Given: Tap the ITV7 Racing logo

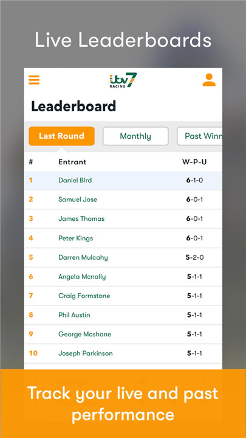Looking at the screenshot, I should coord(123,80).
